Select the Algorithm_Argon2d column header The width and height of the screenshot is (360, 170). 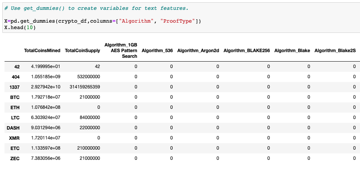[198, 50]
